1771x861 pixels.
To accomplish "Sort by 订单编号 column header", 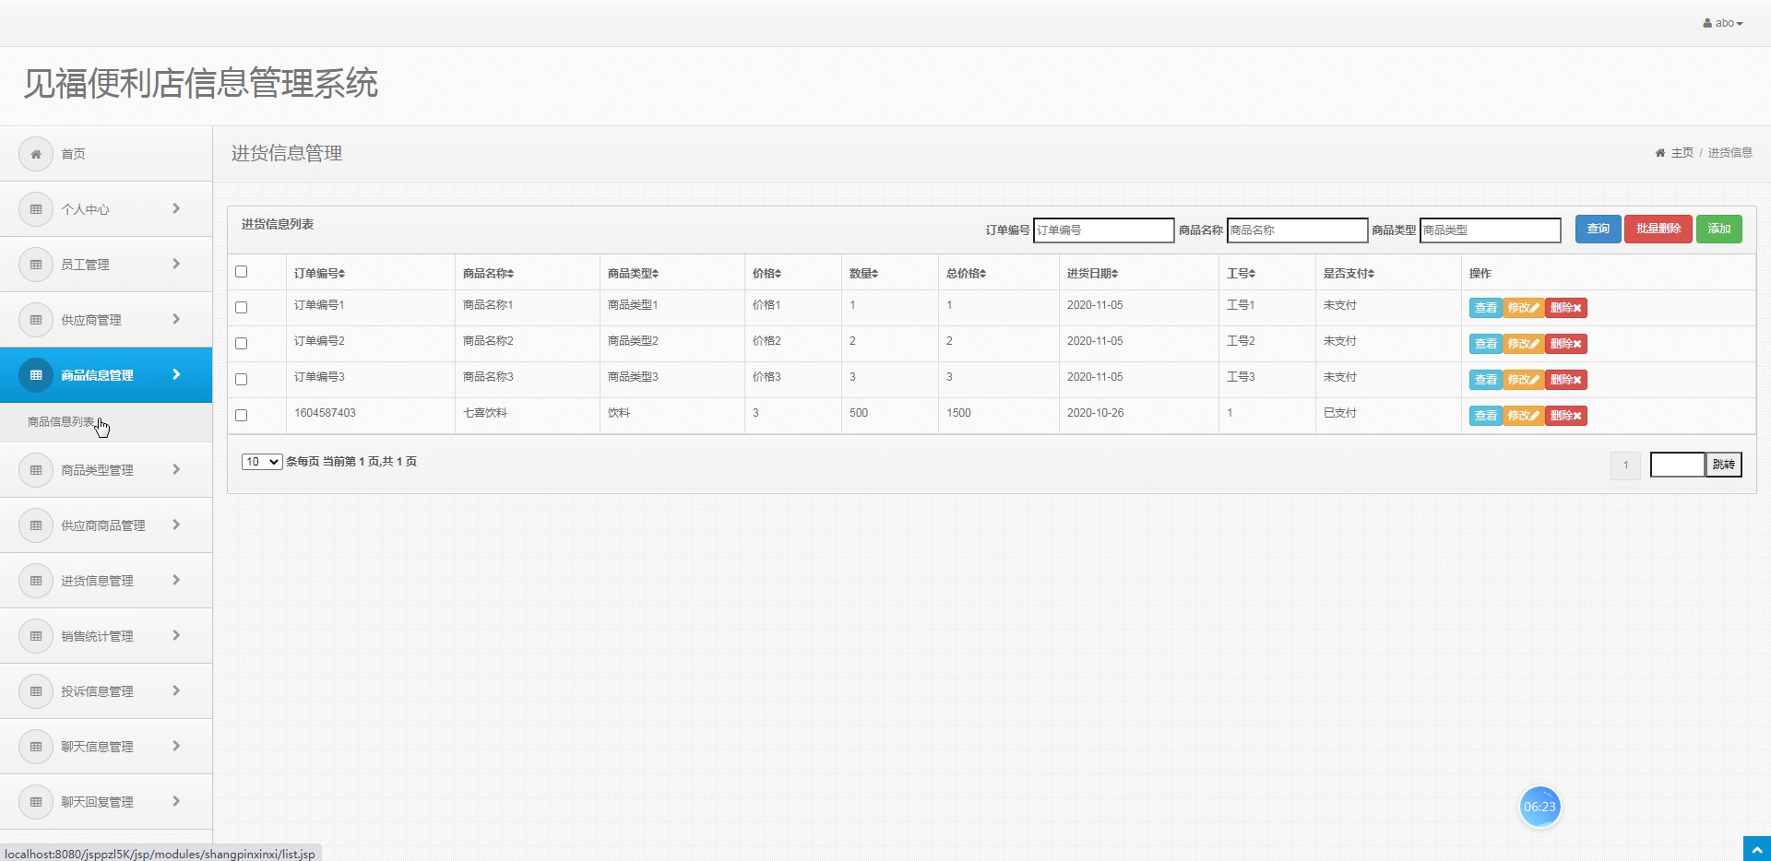I will pyautogui.click(x=319, y=274).
